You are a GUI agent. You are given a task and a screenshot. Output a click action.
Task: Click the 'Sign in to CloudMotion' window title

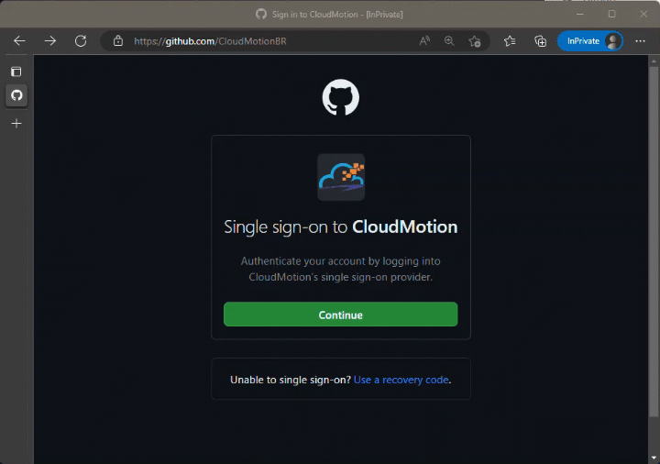tap(337, 15)
